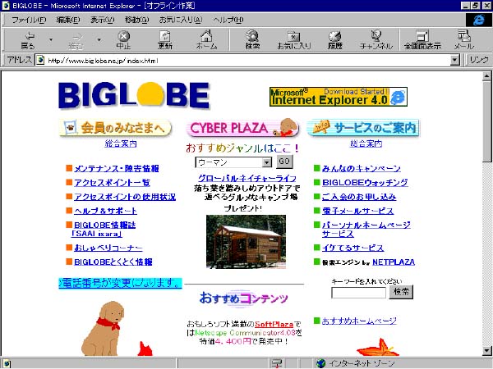Open 総合案内 link under 会員のみなさまへ
This screenshot has width=493, height=369.
pos(121,143)
